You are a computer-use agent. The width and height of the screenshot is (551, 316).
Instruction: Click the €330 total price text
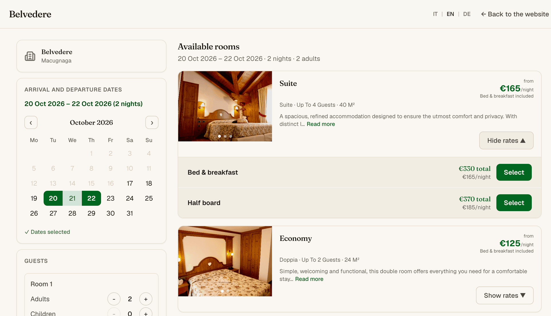(474, 169)
